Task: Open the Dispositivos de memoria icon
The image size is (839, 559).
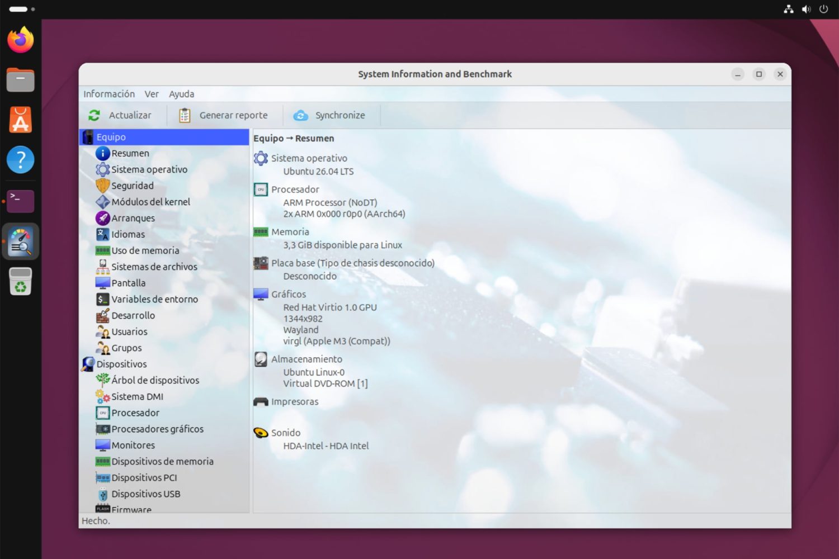Action: pyautogui.click(x=102, y=461)
